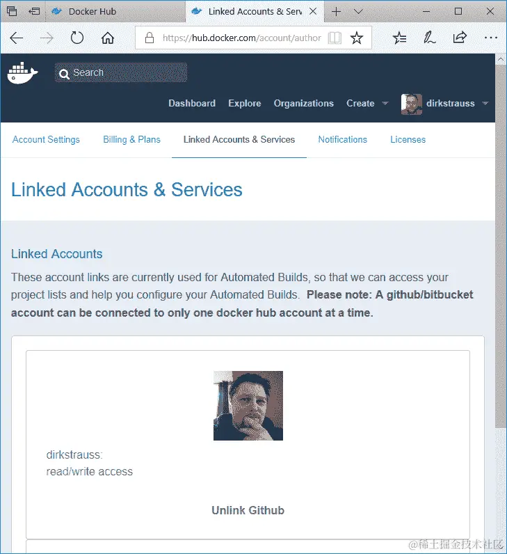Open a new browser tab with plus
Image resolution: width=507 pixels, height=554 pixels.
pyautogui.click(x=337, y=12)
